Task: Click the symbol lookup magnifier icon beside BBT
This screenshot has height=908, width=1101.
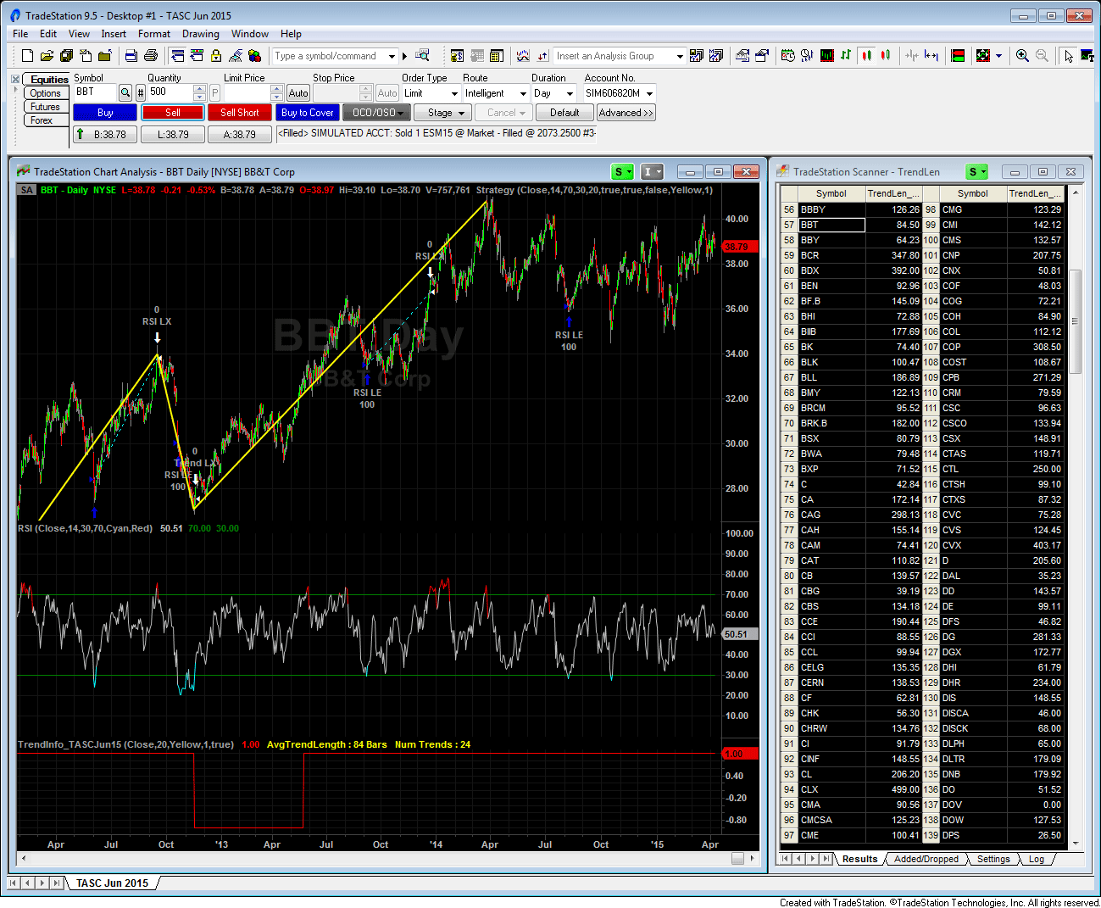Action: [125, 93]
